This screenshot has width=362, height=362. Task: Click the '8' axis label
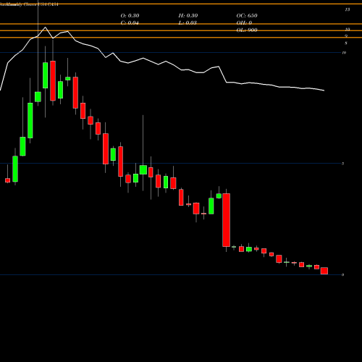click(x=346, y=43)
